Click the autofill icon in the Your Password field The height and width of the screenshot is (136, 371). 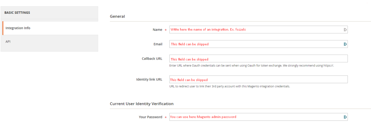345,117
